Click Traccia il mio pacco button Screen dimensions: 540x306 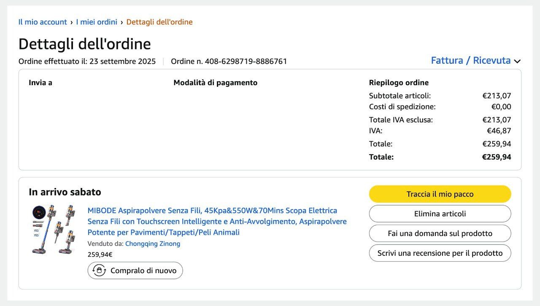pos(440,194)
